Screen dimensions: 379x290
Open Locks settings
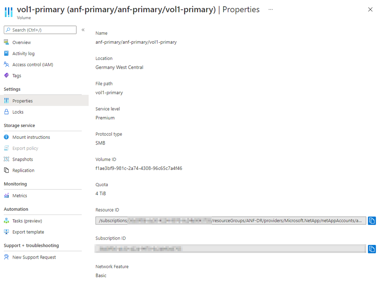[18, 112]
